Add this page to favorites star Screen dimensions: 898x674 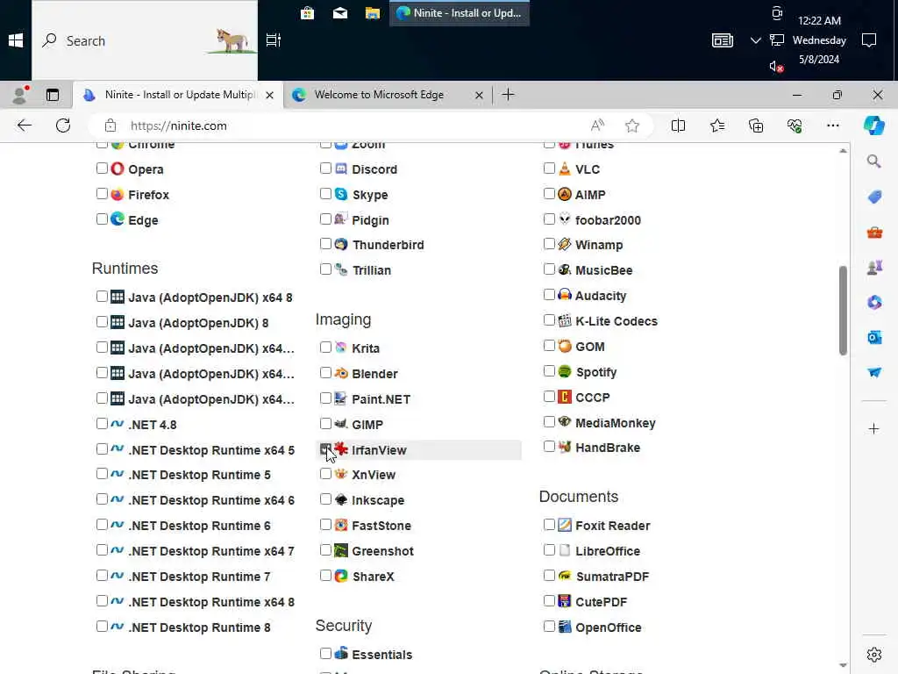coord(632,125)
